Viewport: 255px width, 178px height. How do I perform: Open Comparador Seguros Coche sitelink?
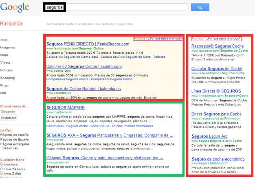pos(112,79)
